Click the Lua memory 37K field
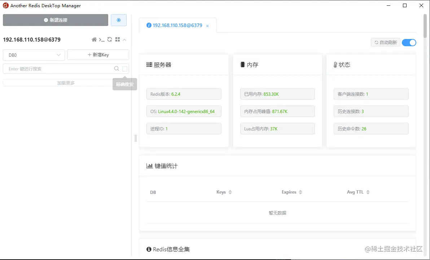Screen dimensions: 430x260 pyautogui.click(x=277, y=129)
